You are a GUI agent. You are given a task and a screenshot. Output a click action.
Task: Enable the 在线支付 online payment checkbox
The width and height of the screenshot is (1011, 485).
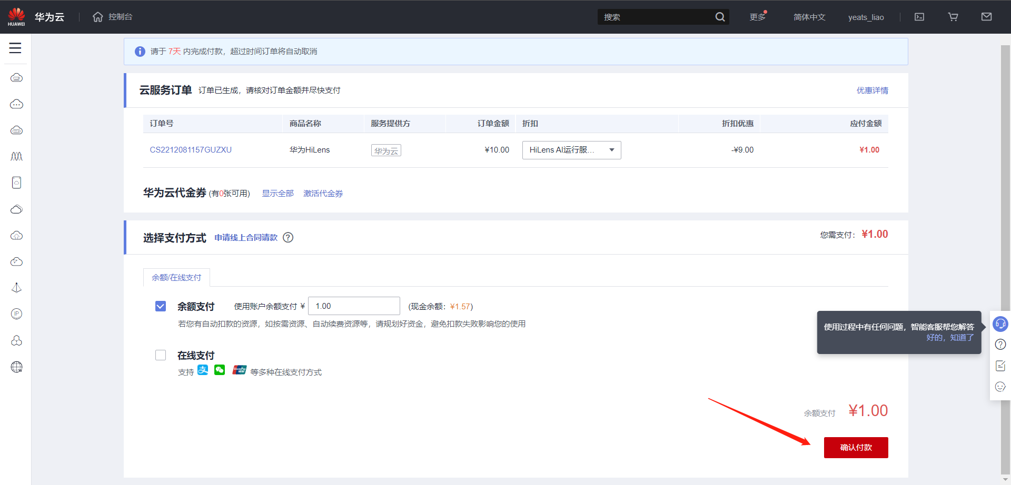(161, 355)
